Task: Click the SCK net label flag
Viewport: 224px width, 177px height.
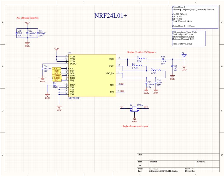Action: click(x=57, y=73)
